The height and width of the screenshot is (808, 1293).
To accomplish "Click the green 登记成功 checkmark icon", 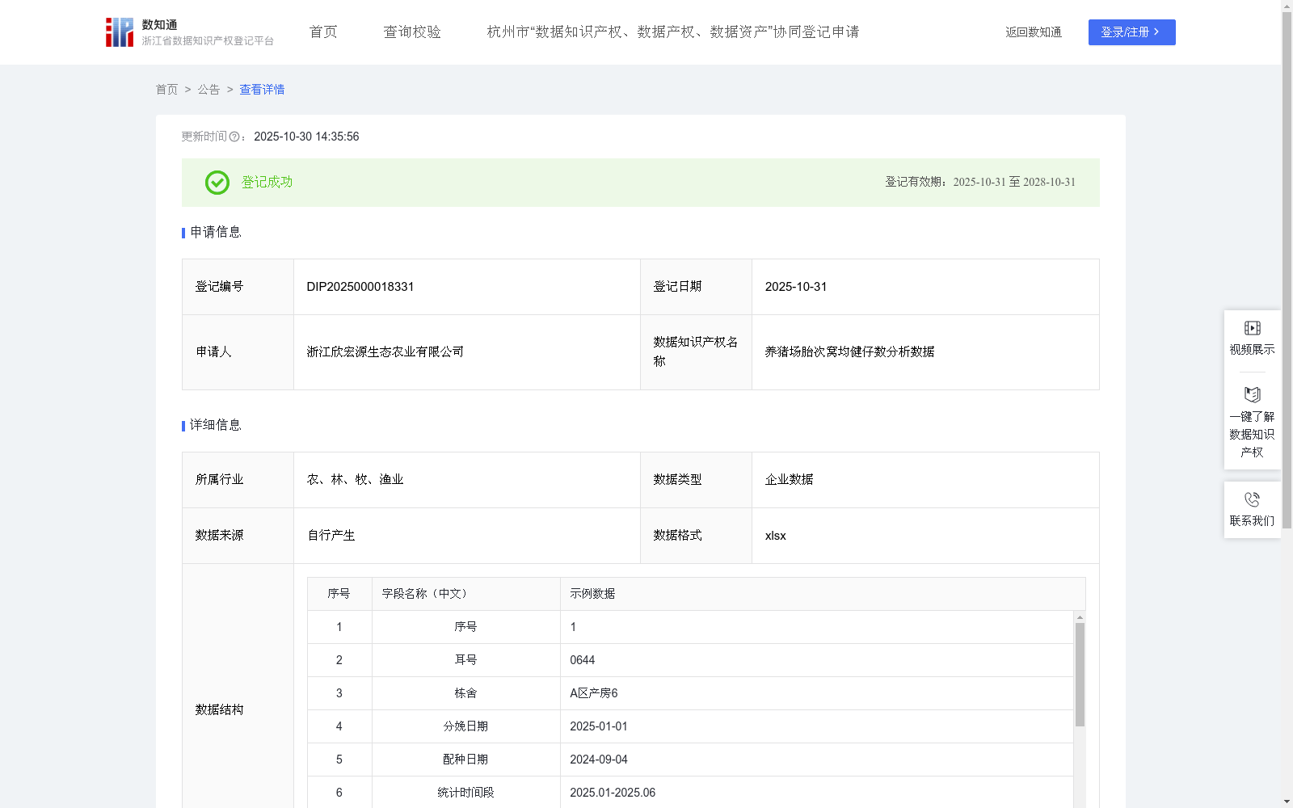I will [217, 183].
